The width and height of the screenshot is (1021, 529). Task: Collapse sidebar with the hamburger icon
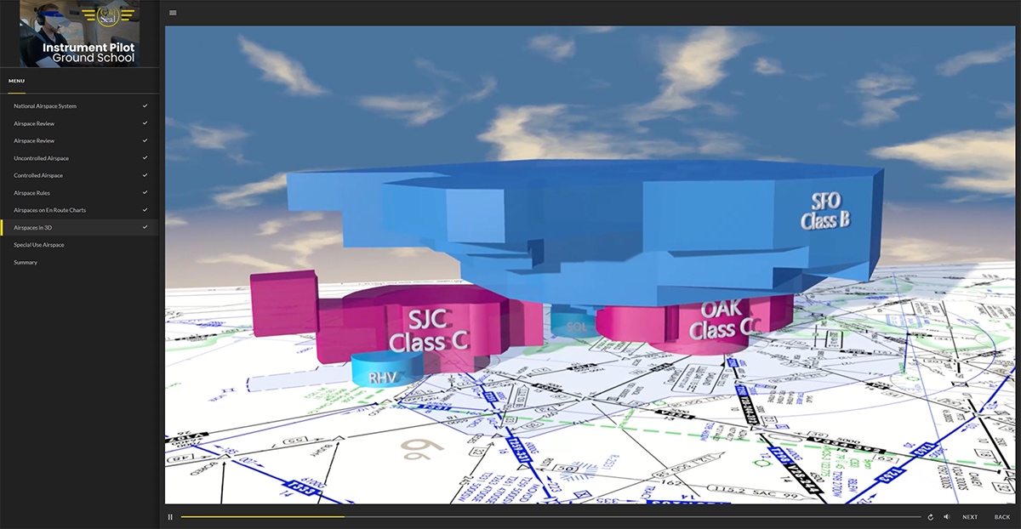tap(173, 13)
